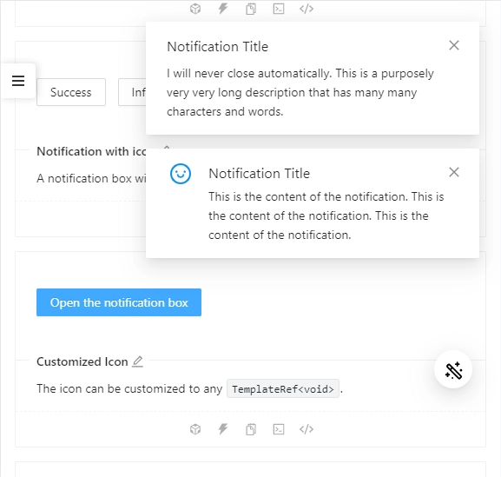Copy code with top clipboard icon
The height and width of the screenshot is (477, 501).
click(251, 9)
